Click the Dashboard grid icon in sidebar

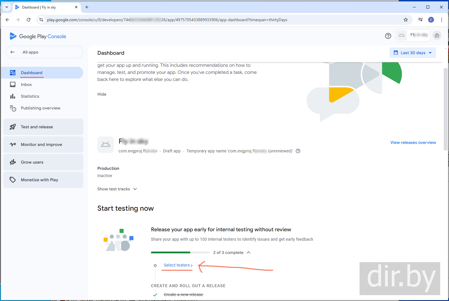pyautogui.click(x=13, y=73)
